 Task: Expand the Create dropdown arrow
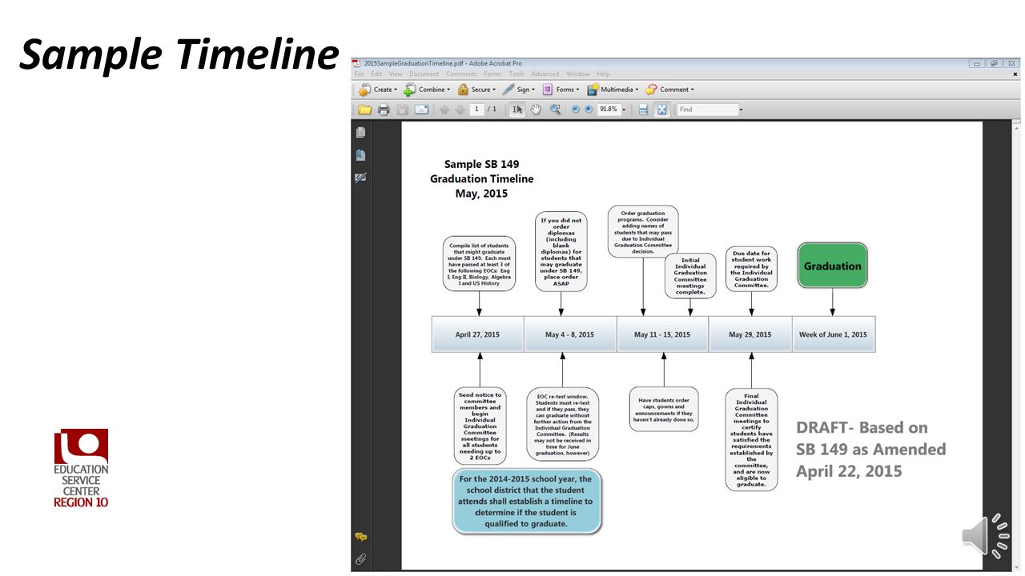coord(396,90)
